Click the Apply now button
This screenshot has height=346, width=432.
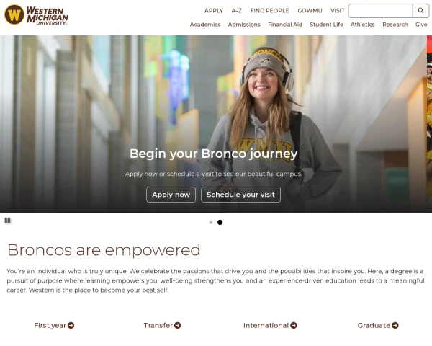pyautogui.click(x=171, y=195)
